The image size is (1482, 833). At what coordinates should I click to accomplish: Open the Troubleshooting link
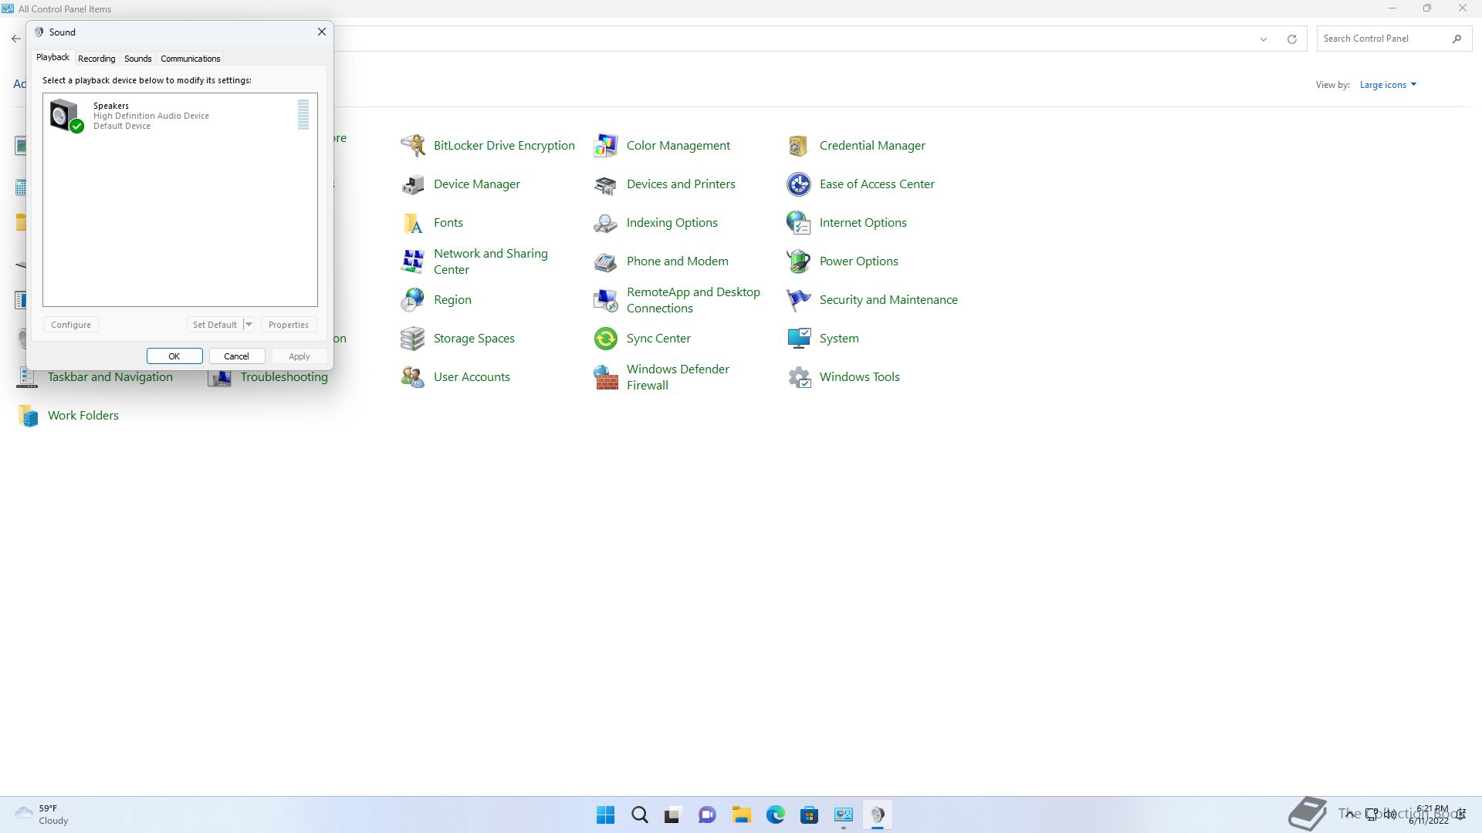[x=284, y=376]
